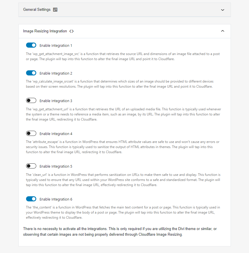Enable the Integration 3 toggle
This screenshot has width=249, height=253.
(x=31, y=100)
